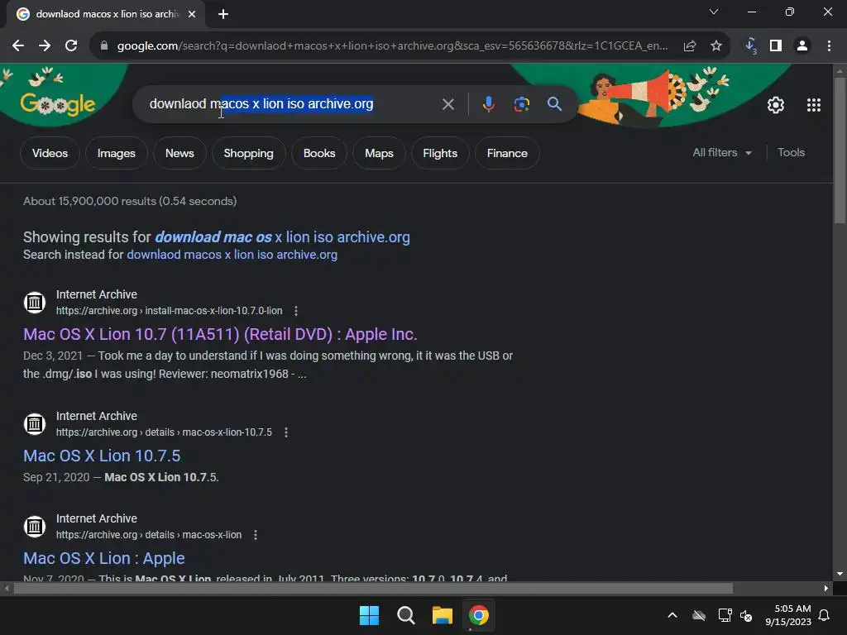The height and width of the screenshot is (635, 847).
Task: Open the 'Mac OS X Lion : Apple' result
Action: (103, 558)
